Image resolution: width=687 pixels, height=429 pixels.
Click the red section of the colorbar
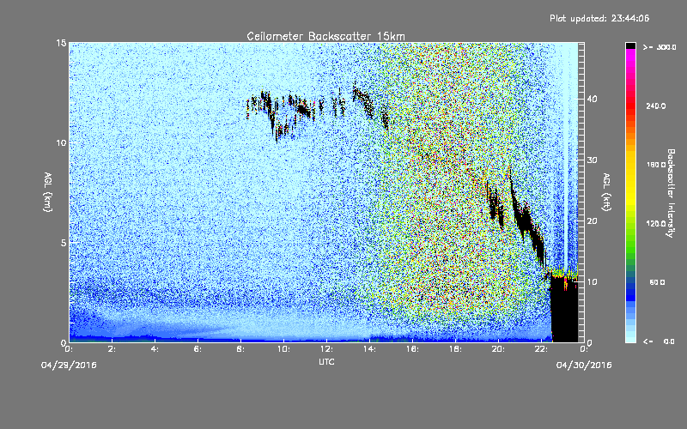(630, 107)
